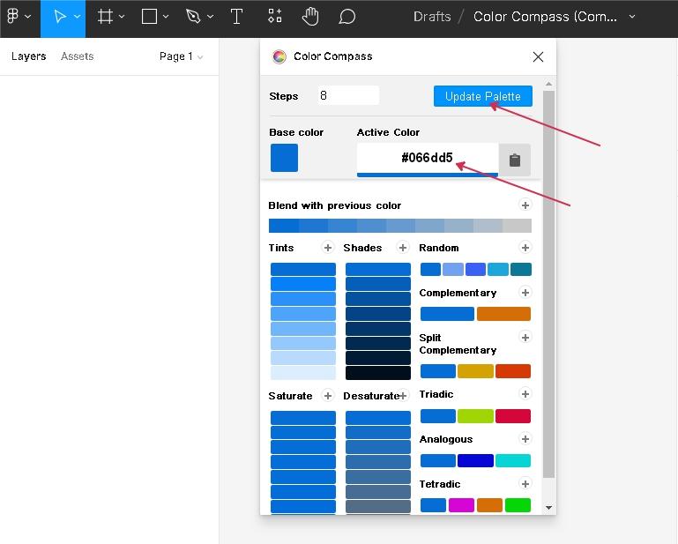Viewport: 678px width, 544px height.
Task: Activate the Comment tool
Action: [x=347, y=17]
